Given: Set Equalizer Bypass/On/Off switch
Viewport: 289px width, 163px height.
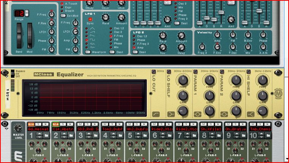Looking at the screenshot, I should 13,74.
